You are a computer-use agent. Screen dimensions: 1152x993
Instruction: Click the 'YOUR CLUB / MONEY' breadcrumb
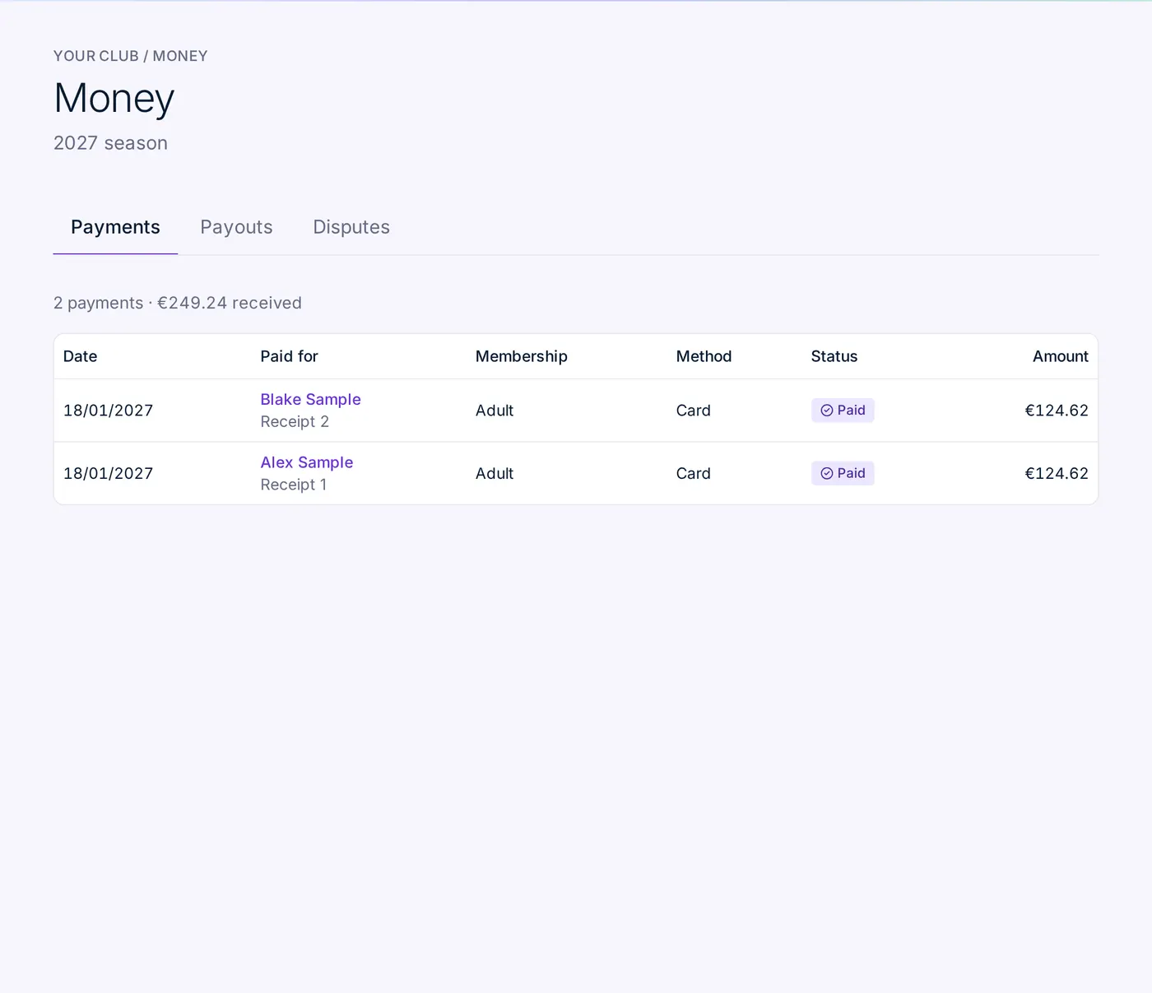point(130,56)
